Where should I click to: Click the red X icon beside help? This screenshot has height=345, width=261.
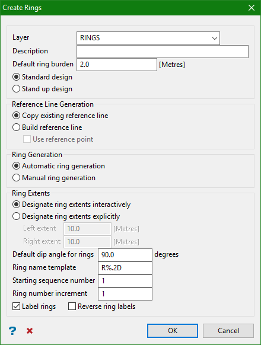[30, 331]
